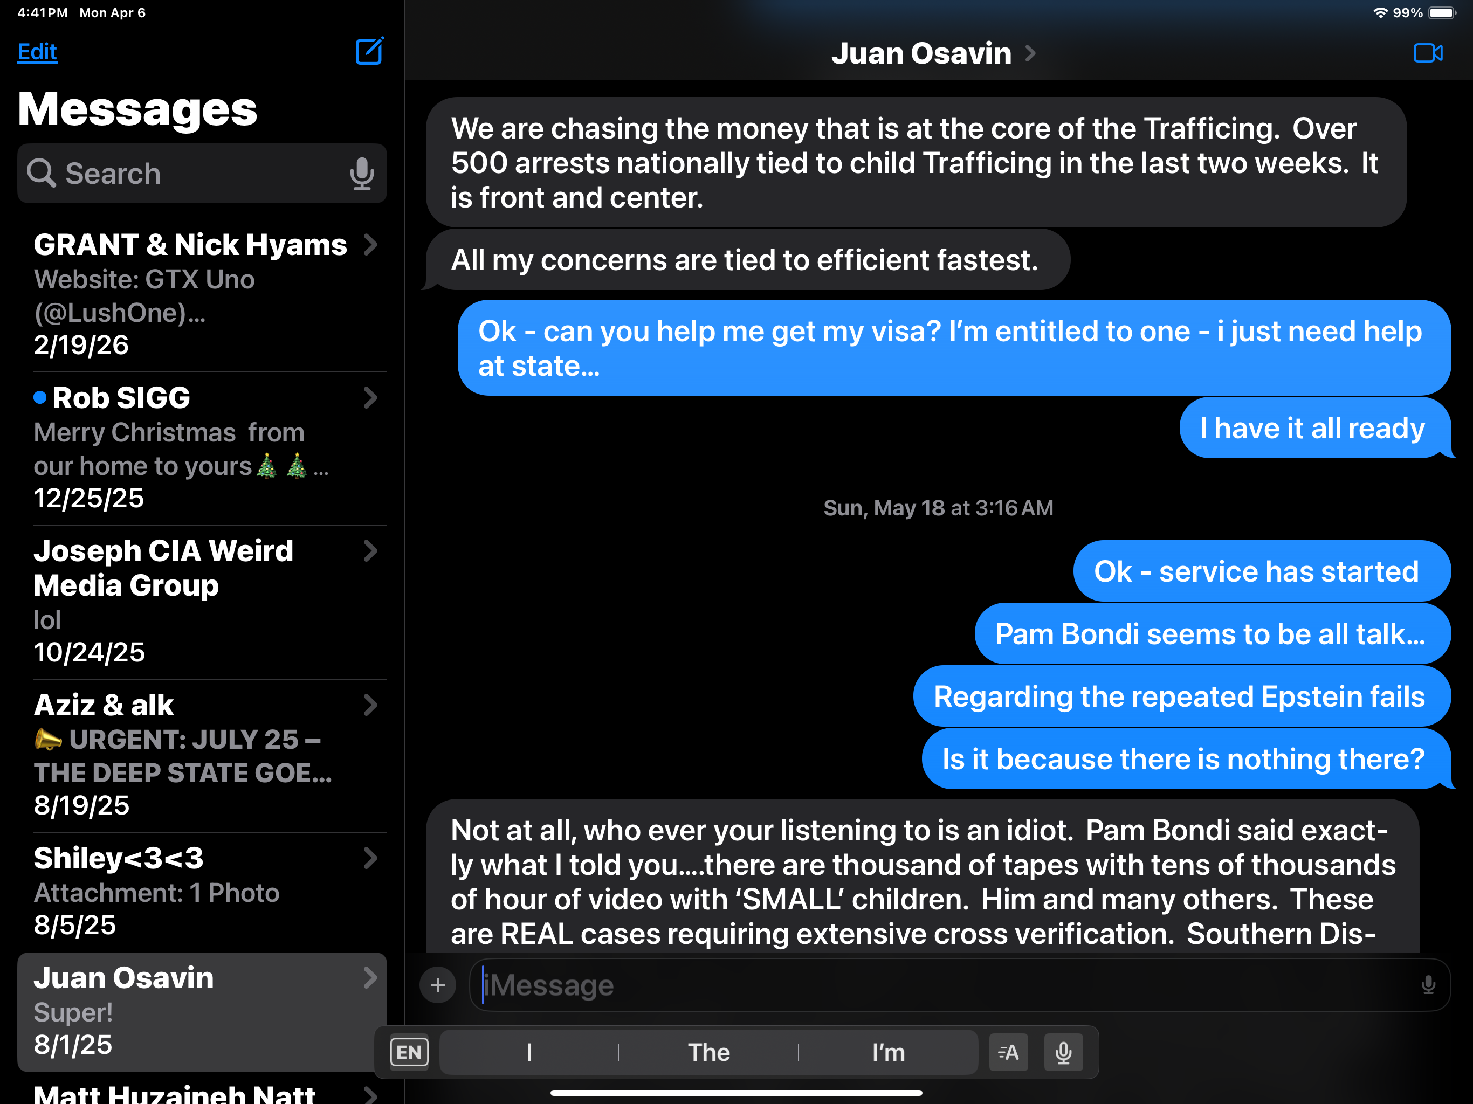Image resolution: width=1473 pixels, height=1104 pixels.
Task: Tap the search bar dictation microphone
Action: coord(362,174)
